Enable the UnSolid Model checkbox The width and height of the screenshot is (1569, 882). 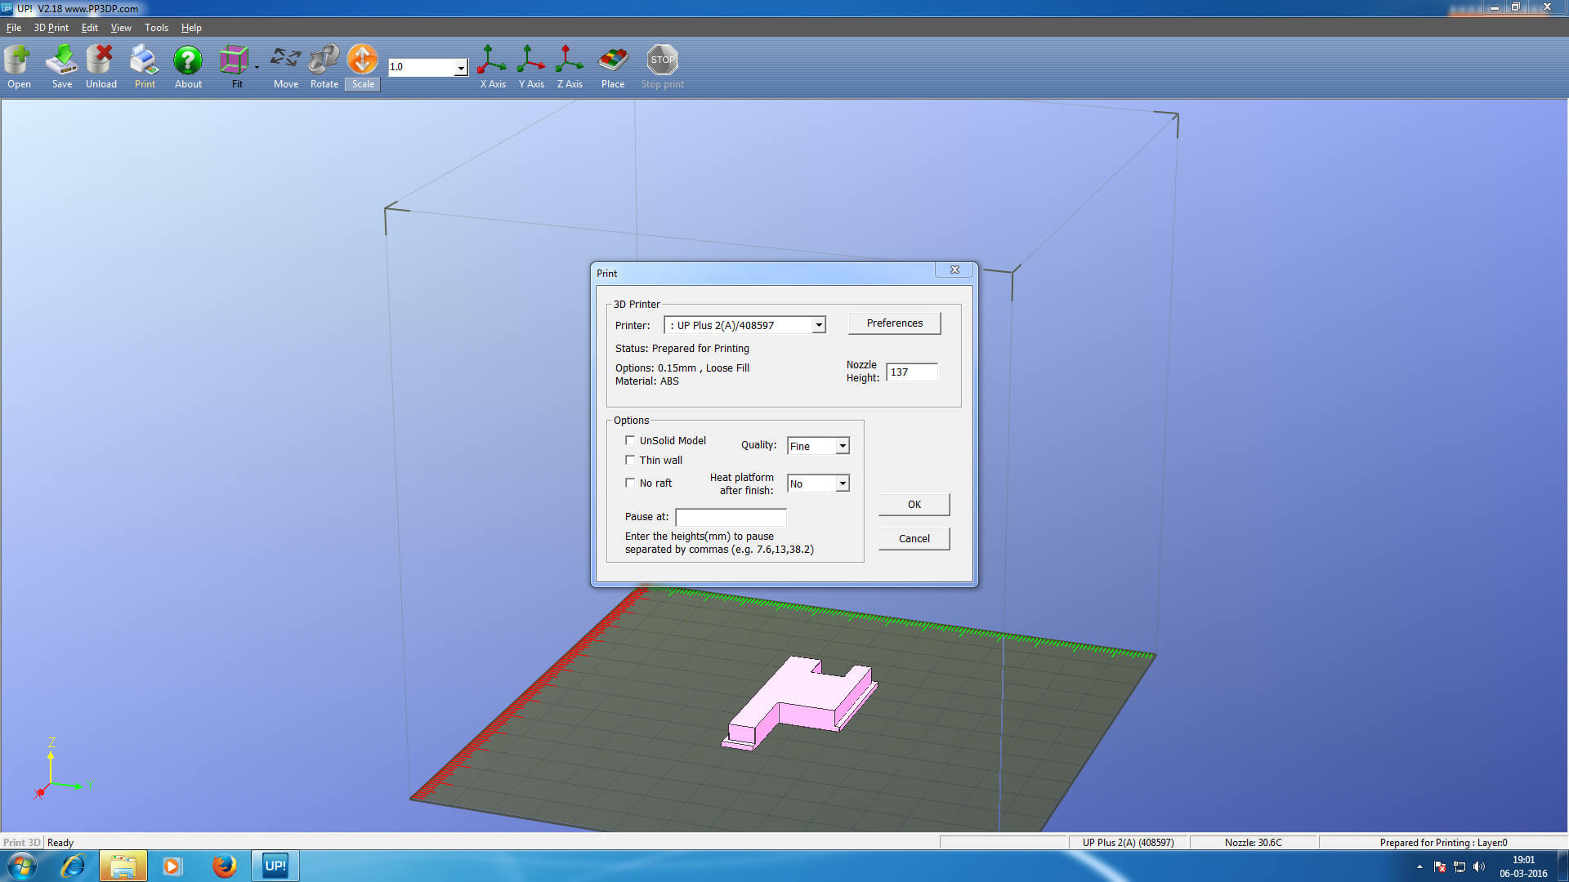[630, 440]
